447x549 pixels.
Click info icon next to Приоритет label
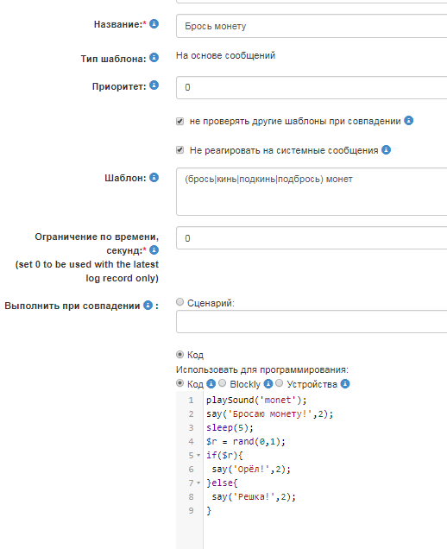point(154,85)
